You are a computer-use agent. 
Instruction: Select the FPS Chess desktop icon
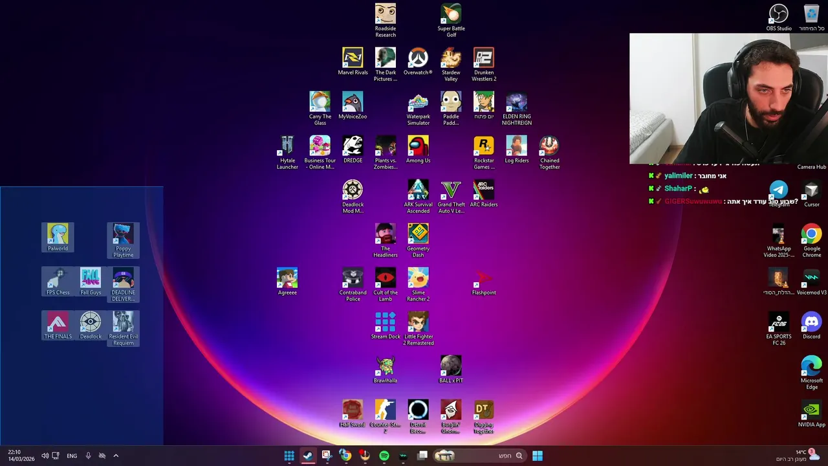[x=58, y=282]
